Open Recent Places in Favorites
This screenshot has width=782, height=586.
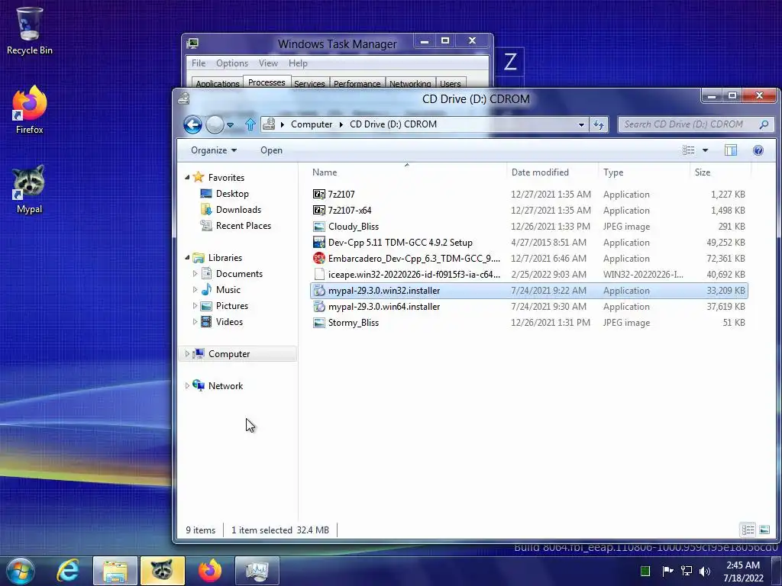click(x=244, y=226)
